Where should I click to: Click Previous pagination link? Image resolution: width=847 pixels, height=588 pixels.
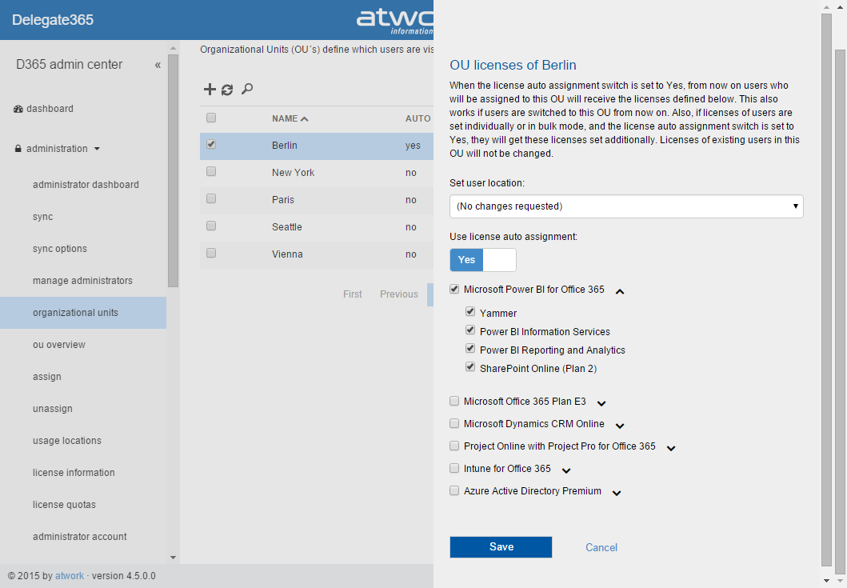(x=398, y=294)
